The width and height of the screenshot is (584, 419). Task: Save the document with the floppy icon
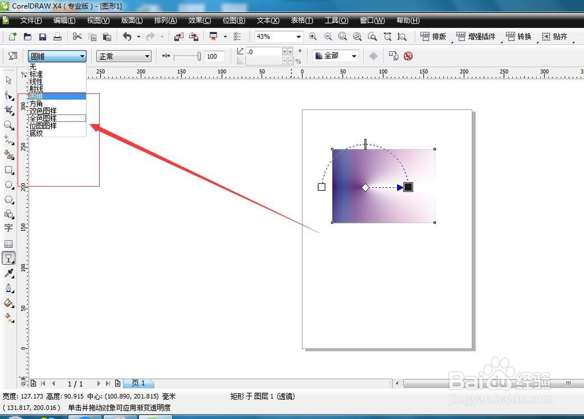click(43, 36)
